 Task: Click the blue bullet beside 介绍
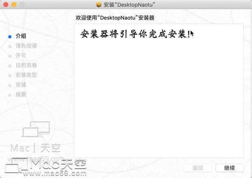pyautogui.click(x=10, y=37)
